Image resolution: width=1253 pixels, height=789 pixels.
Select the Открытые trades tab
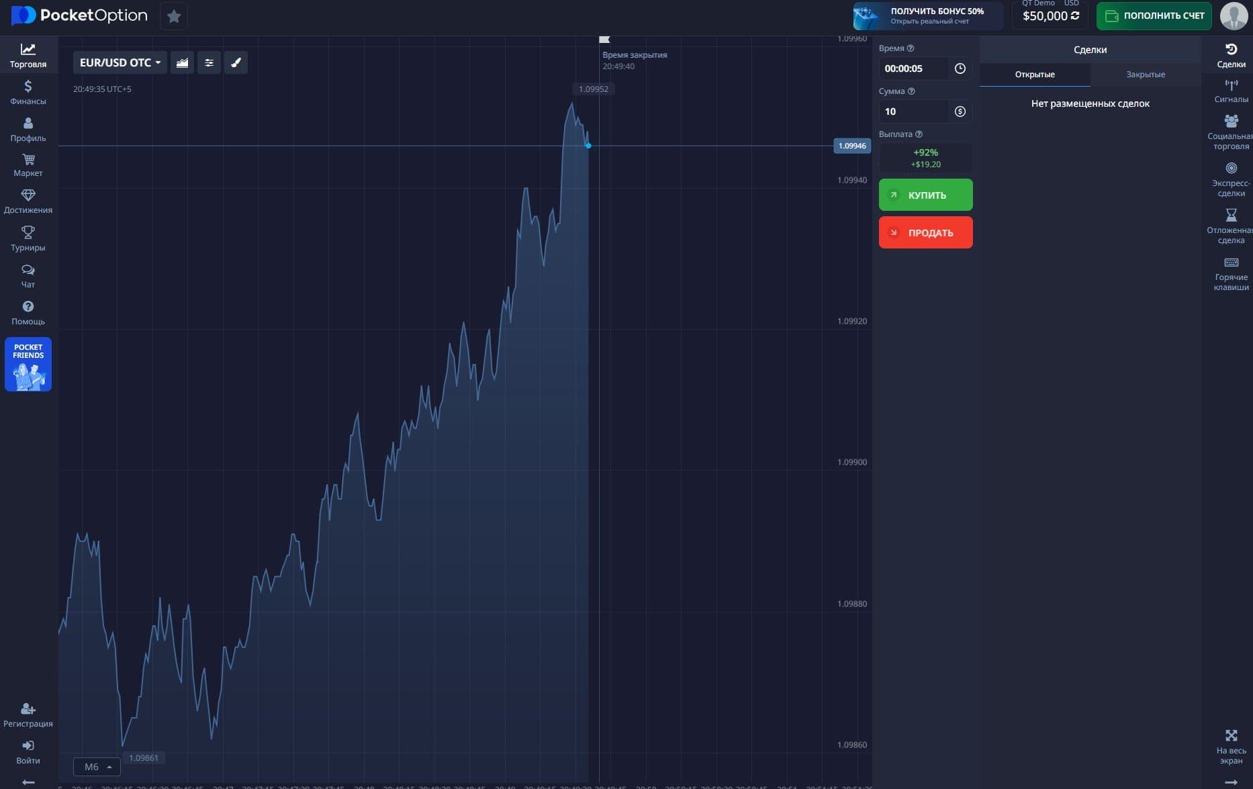tap(1034, 75)
